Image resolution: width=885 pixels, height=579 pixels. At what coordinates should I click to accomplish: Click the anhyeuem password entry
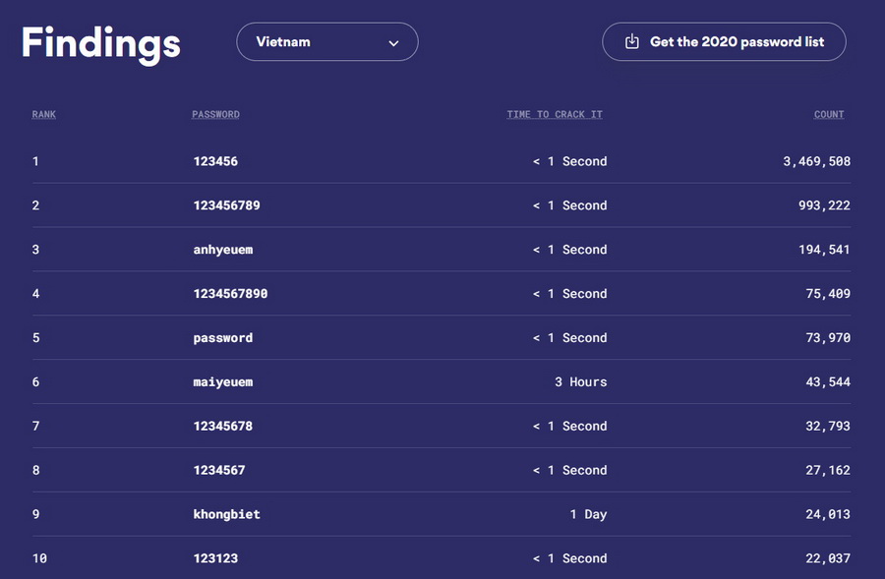(x=223, y=250)
